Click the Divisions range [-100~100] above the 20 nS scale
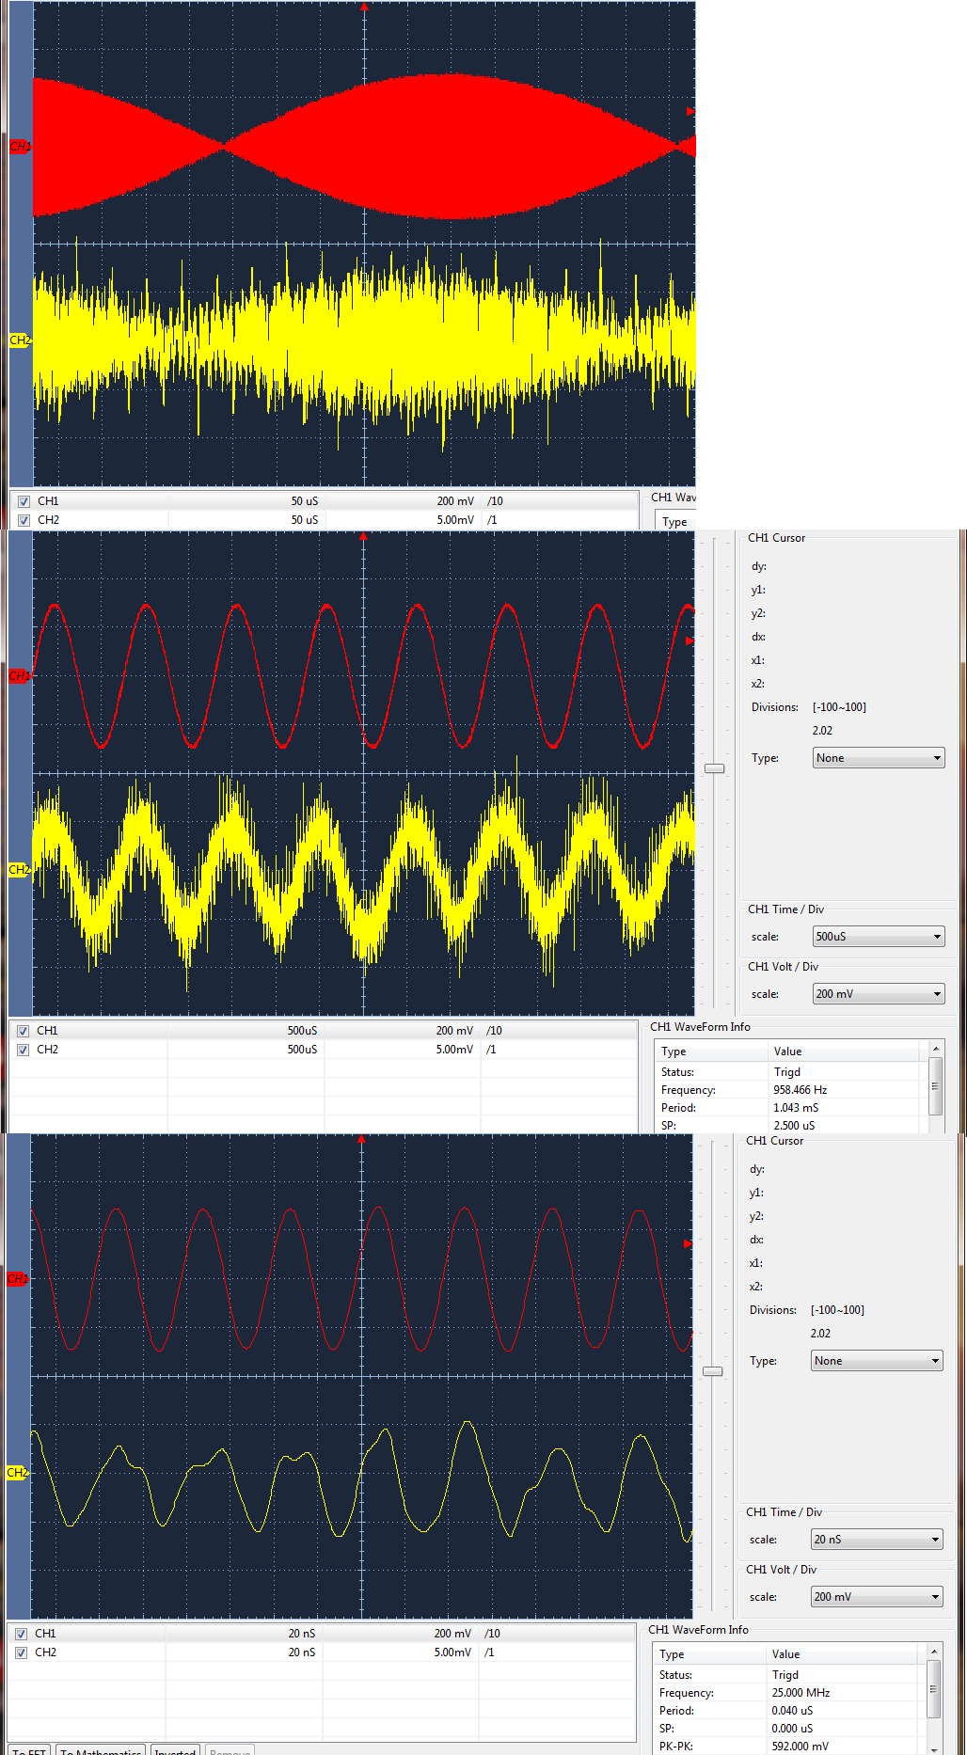This screenshot has height=1755, width=967. tap(837, 1310)
